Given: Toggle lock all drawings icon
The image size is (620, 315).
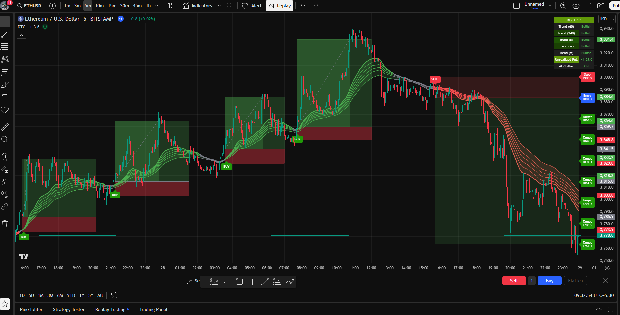Looking at the screenshot, I should pos(5,182).
